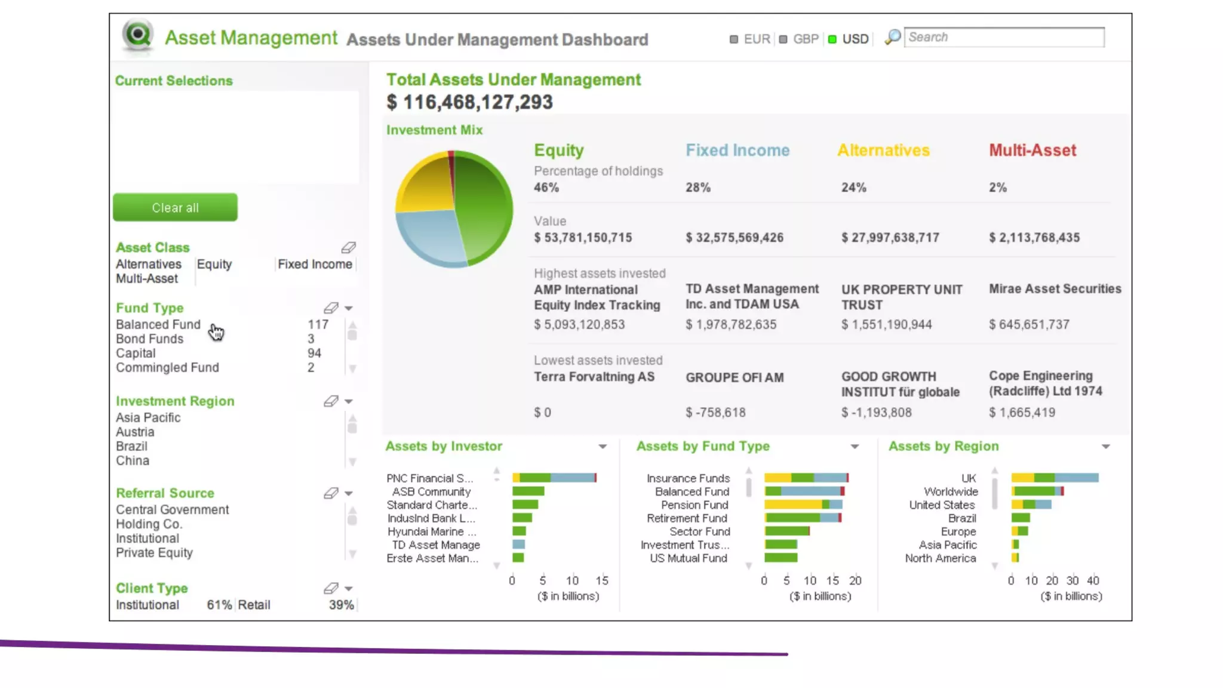The height and width of the screenshot is (688, 1223).
Task: Select Balanced Fund in Fund Type list
Action: [158, 324]
